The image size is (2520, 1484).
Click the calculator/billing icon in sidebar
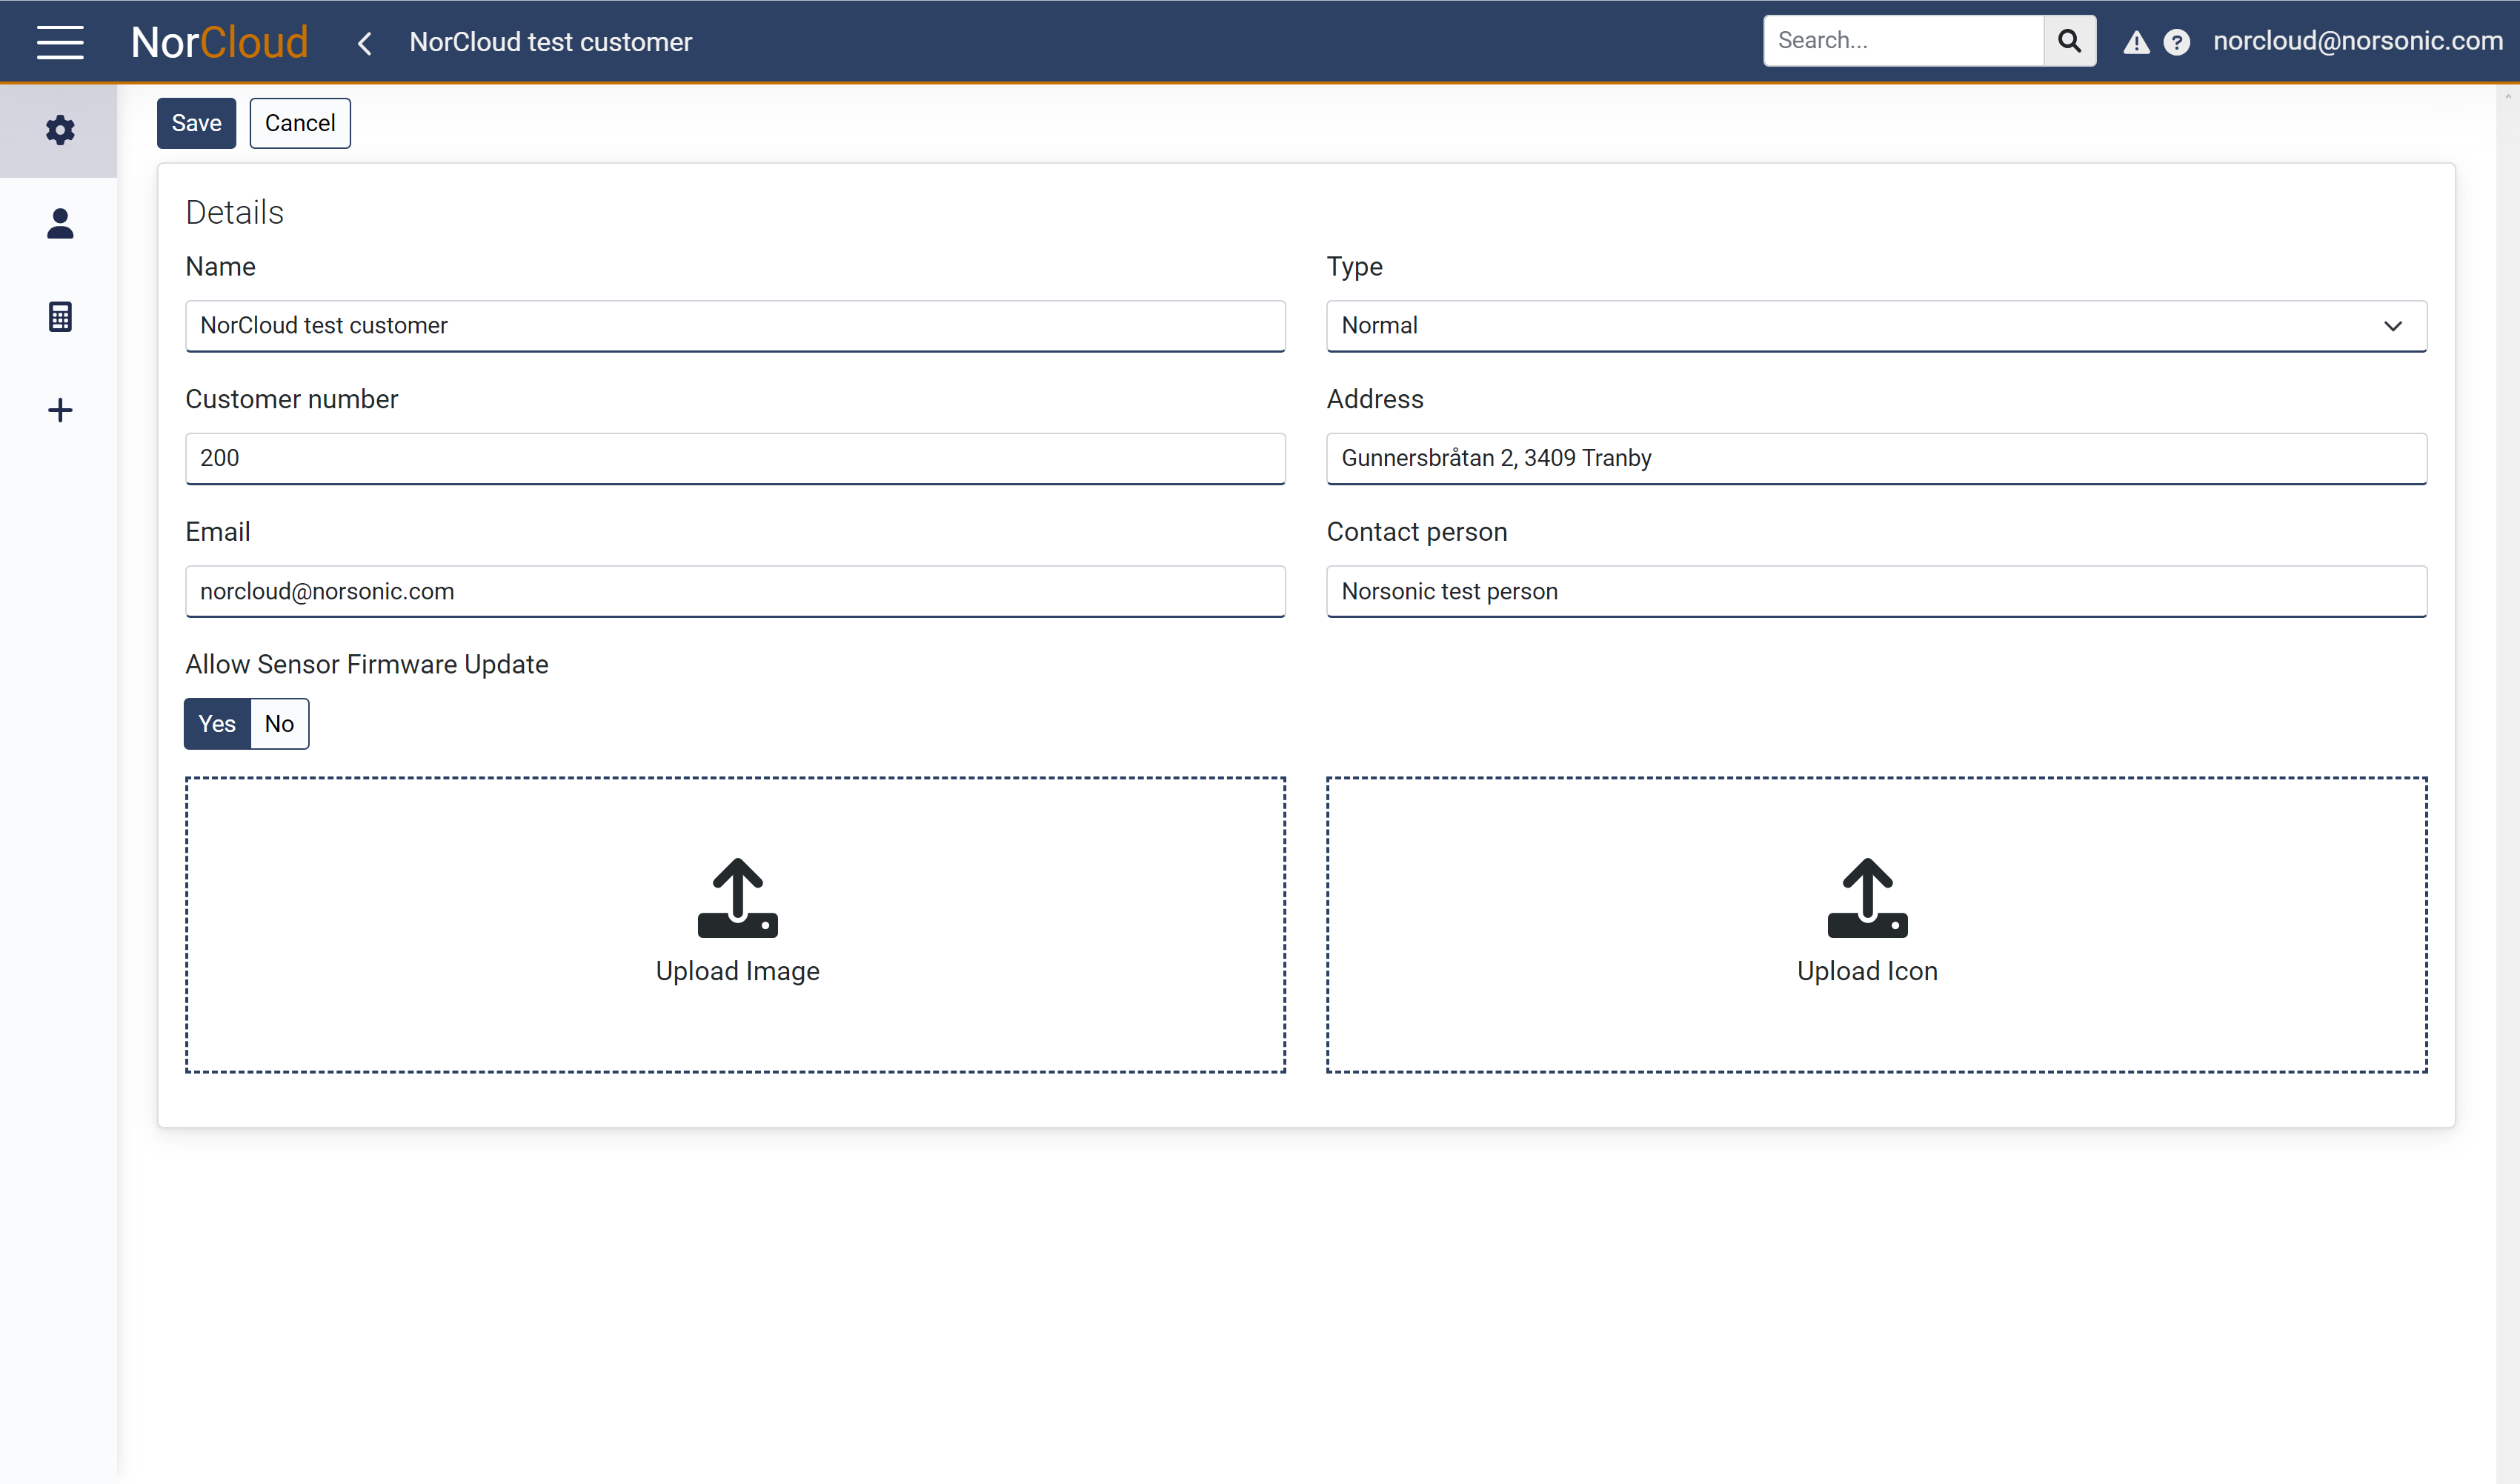[59, 316]
